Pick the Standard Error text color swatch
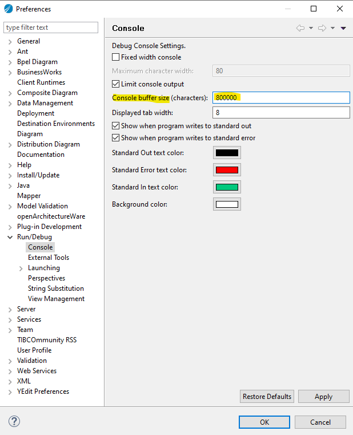This screenshot has height=435, width=353. 227,170
